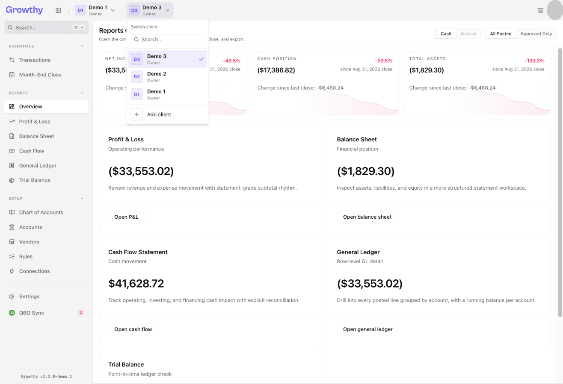The height and width of the screenshot is (384, 563).
Task: Switch basis to Accrual
Action: click(468, 34)
